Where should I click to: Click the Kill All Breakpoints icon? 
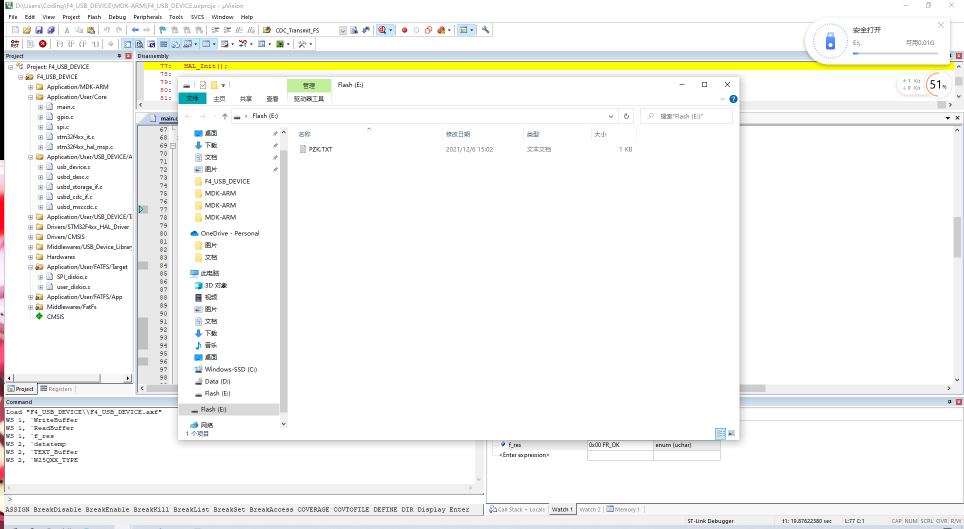[x=441, y=30]
